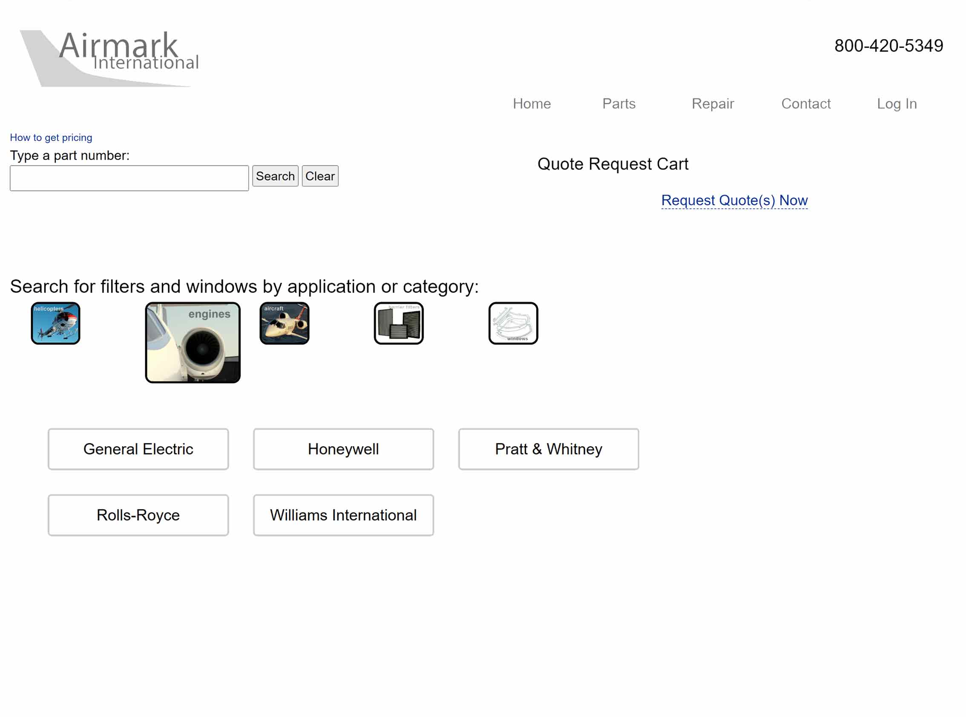The image size is (966, 717).
Task: Open the aircraft category icon
Action: pyautogui.click(x=285, y=323)
